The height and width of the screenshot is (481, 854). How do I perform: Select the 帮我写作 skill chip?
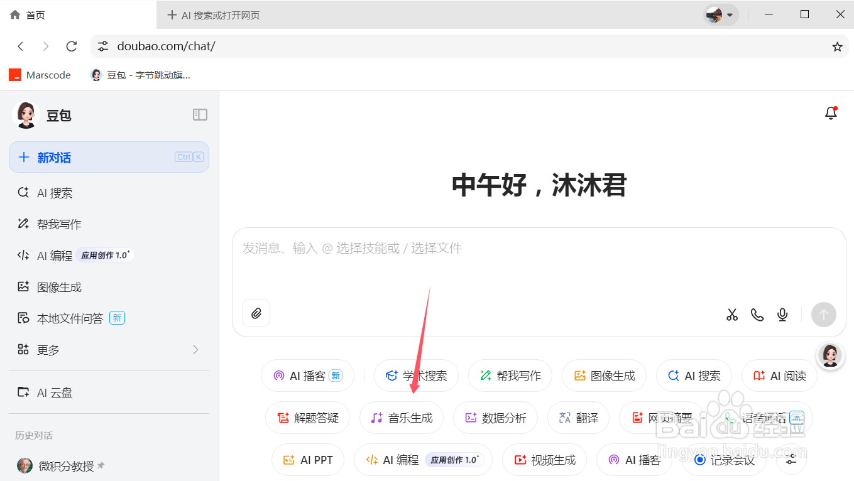tap(510, 376)
